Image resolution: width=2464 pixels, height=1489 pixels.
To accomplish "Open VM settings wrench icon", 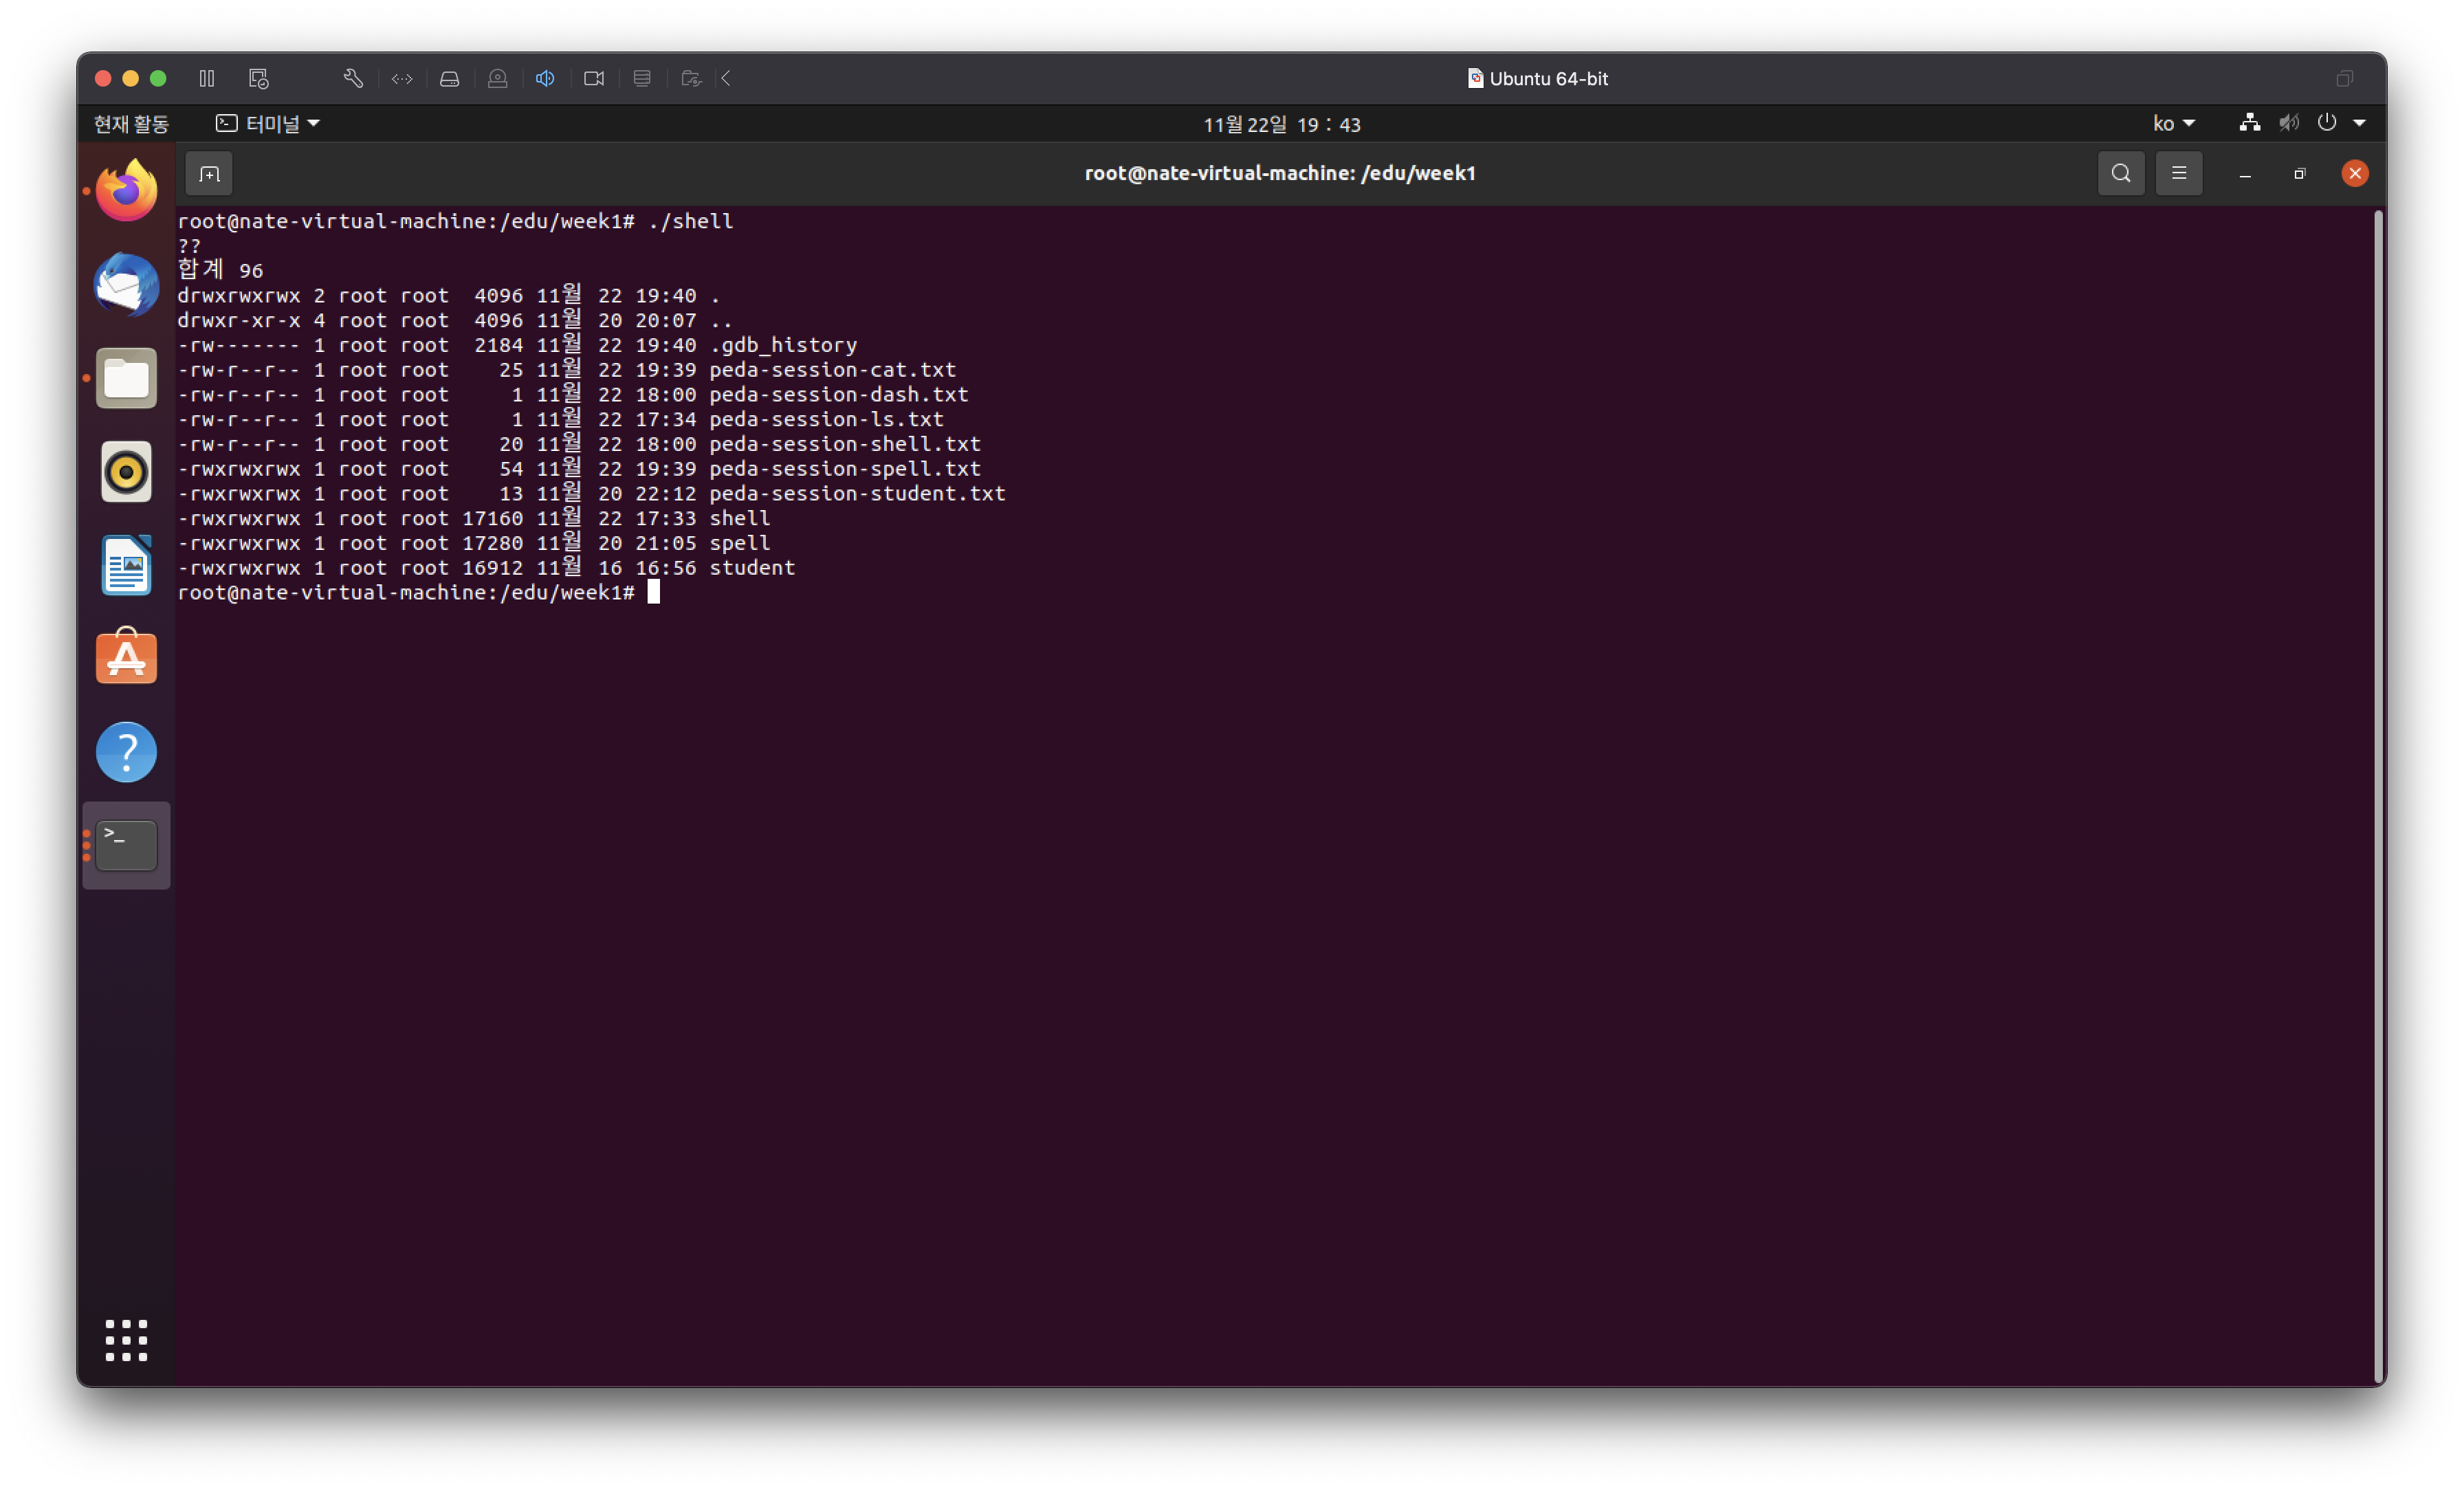I will 353,78.
